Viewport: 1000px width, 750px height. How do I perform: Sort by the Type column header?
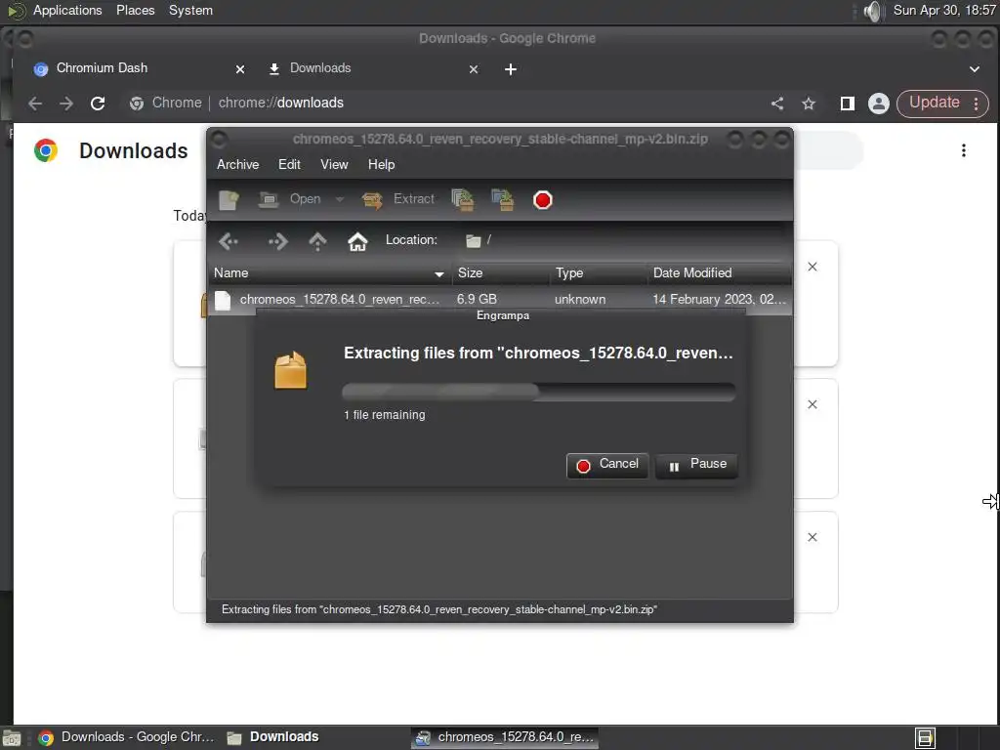599,273
